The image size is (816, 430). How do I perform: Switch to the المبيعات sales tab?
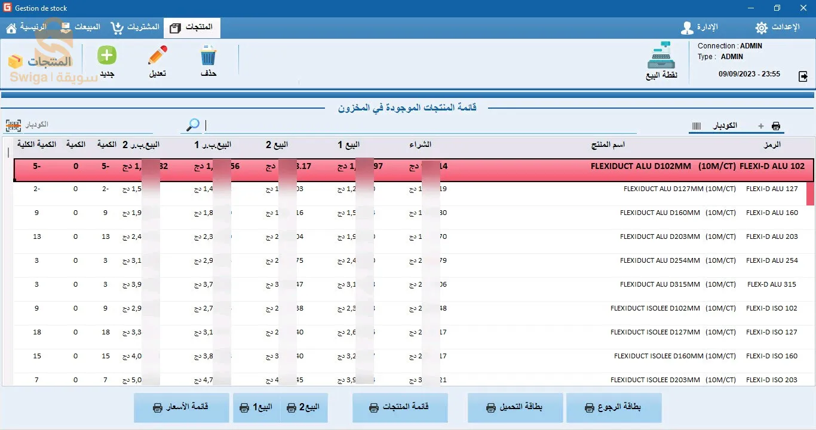click(81, 27)
